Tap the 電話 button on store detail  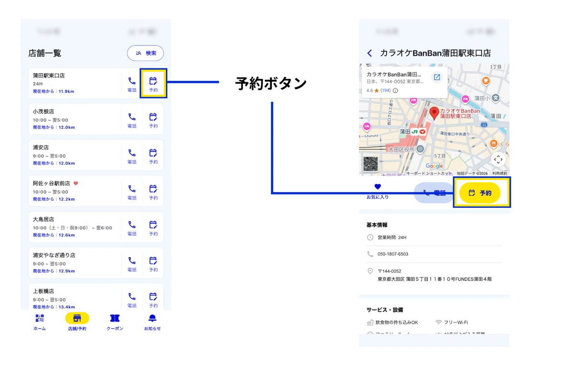[x=434, y=193]
